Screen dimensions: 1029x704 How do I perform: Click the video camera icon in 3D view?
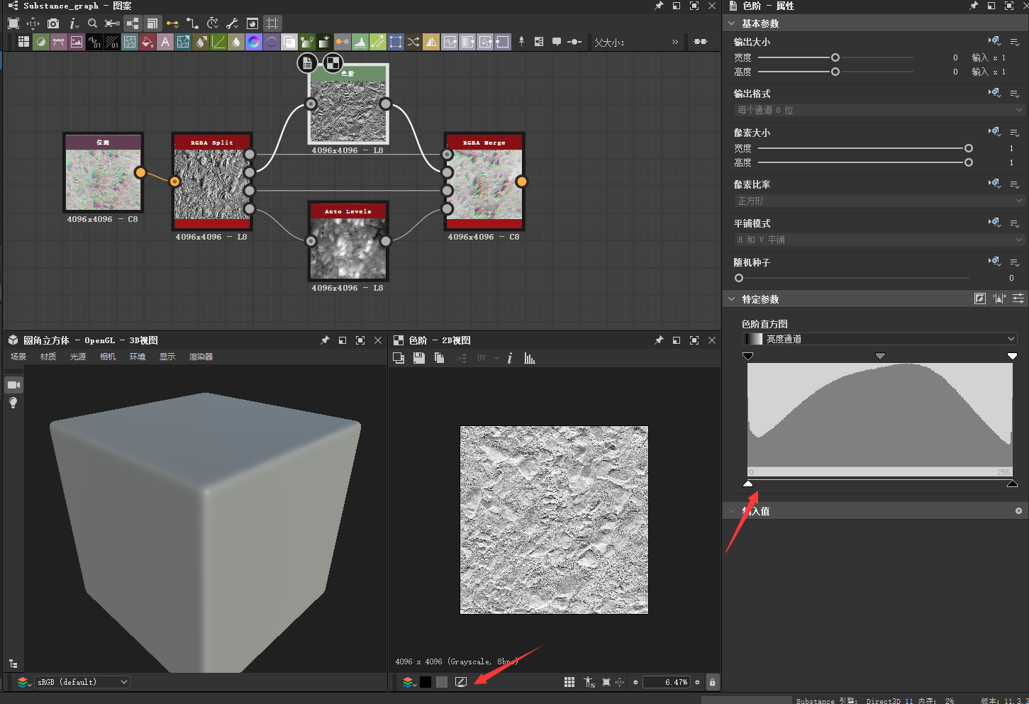click(13, 385)
